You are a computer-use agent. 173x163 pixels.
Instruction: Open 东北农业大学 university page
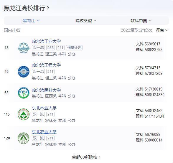44,132
